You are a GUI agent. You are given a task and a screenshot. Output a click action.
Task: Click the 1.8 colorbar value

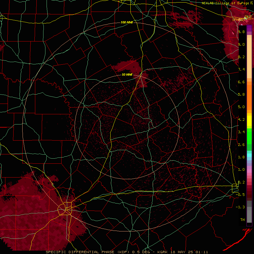tap(241, 157)
